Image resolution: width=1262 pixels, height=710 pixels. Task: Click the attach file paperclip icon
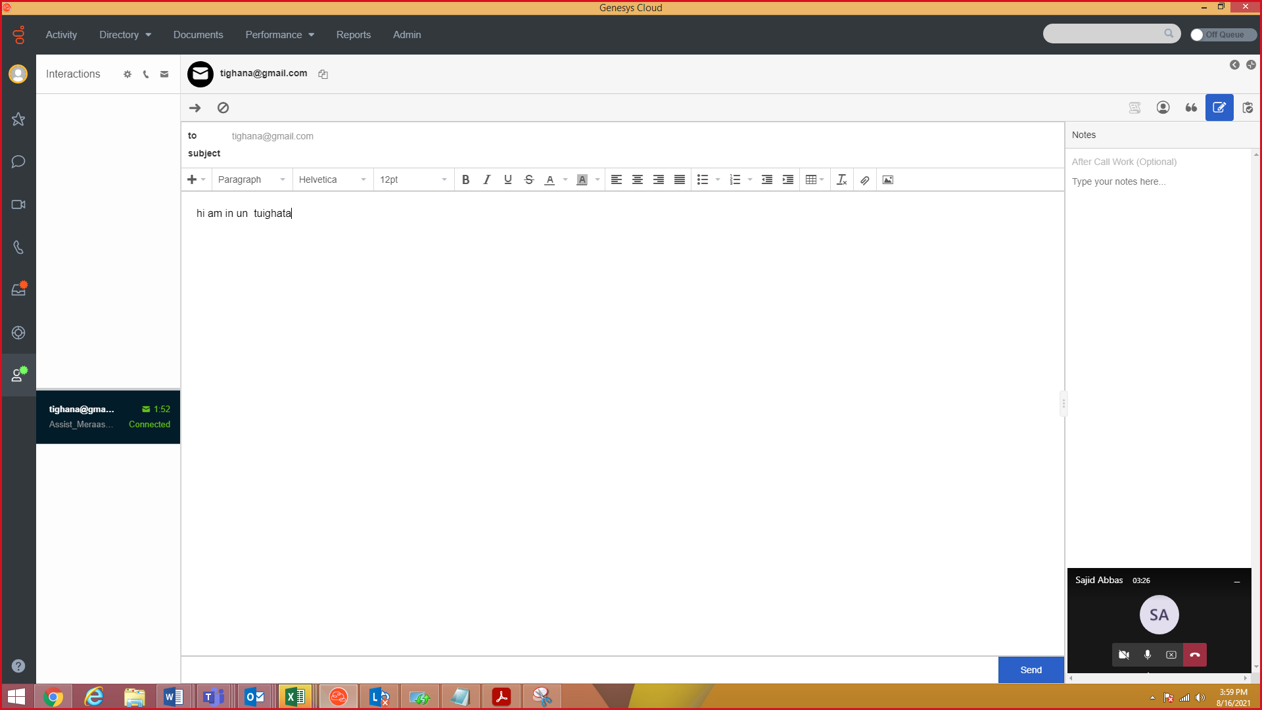coord(865,179)
